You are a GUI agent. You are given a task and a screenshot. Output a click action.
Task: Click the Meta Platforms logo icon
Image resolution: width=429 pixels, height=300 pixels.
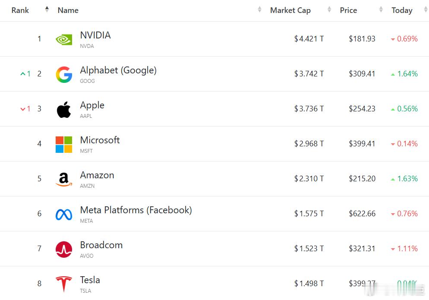point(64,214)
